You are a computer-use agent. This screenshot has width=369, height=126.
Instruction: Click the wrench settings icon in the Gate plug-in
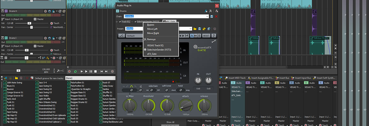[x=214, y=41]
